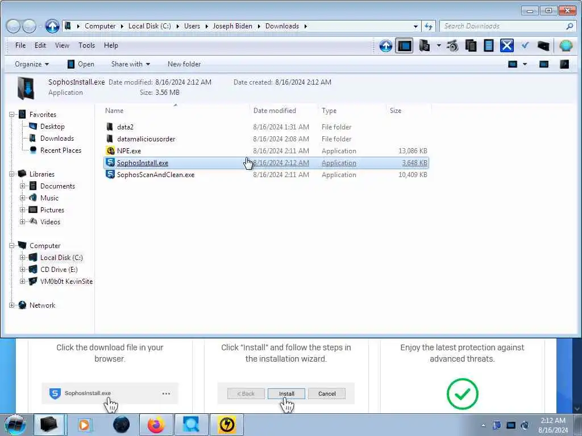
Task: Click the black folder icon beside checkmark
Action: tap(543, 46)
